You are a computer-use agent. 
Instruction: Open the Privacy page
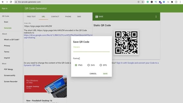[x=7, y=46]
